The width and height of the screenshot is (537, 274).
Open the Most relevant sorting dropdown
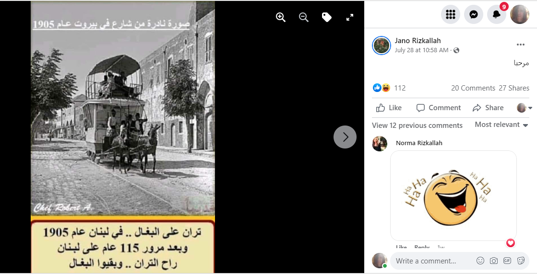coord(501,125)
